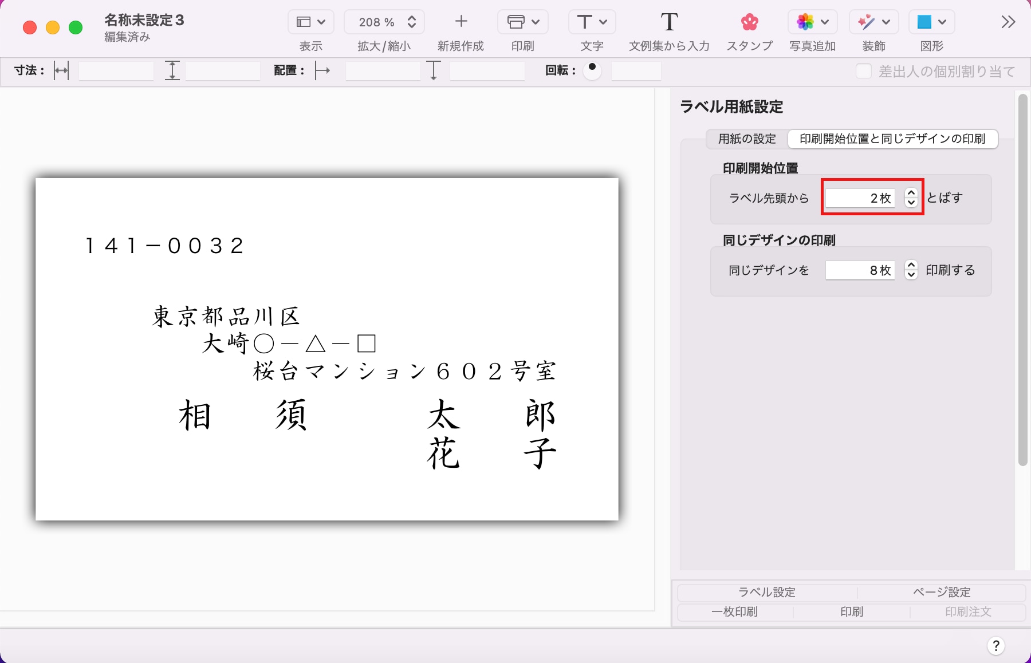The image size is (1031, 663).
Task: Click the width dimension icon beside 寸法
Action: (61, 71)
